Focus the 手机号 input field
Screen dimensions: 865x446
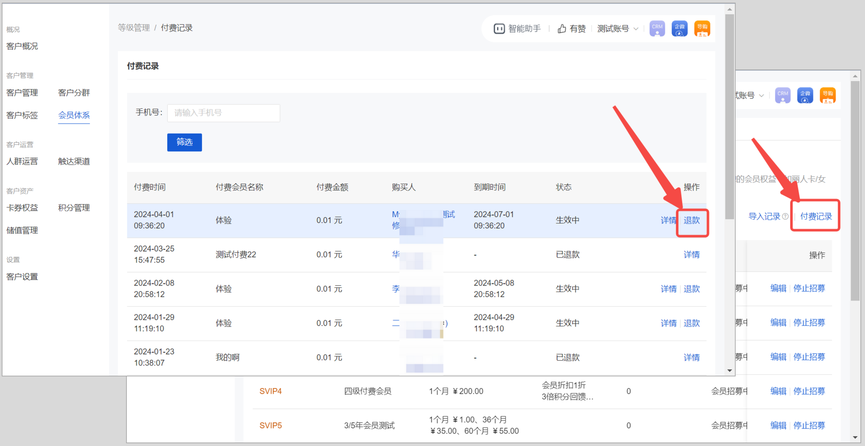tap(224, 113)
